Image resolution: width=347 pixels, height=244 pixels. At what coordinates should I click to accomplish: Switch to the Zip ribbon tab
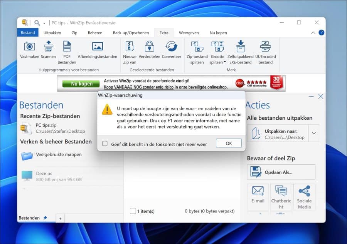74,33
